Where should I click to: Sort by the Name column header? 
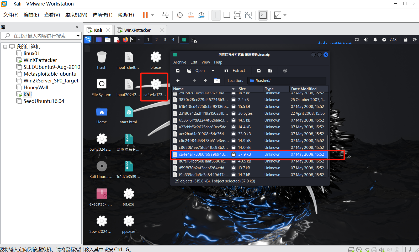coord(204,89)
